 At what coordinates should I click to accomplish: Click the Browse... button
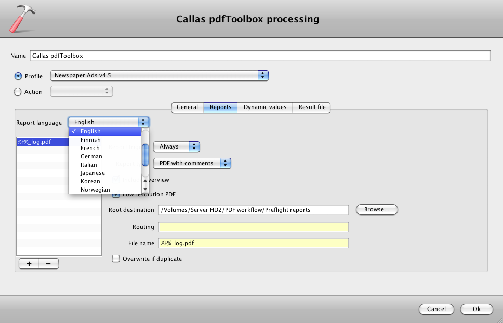click(377, 210)
